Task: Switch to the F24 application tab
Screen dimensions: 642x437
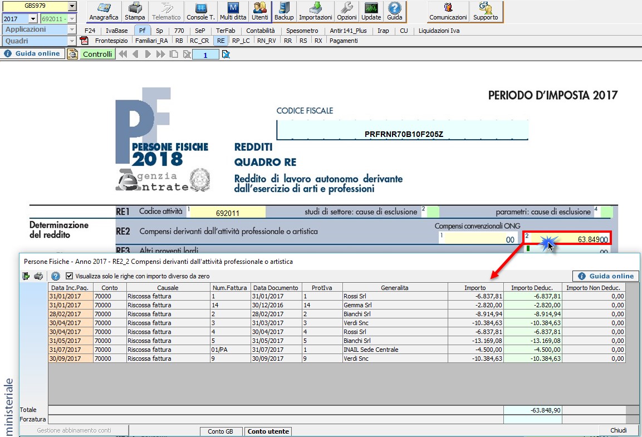Action: click(90, 30)
